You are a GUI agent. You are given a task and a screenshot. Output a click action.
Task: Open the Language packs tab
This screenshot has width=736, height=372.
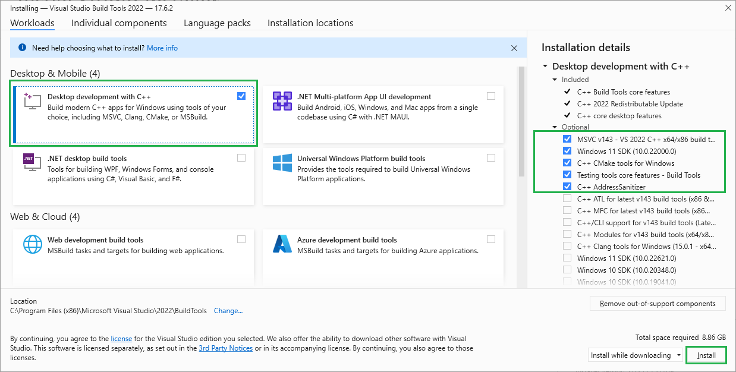click(x=217, y=23)
